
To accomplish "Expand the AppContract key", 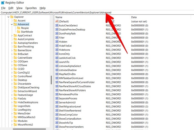I will 12,36.
